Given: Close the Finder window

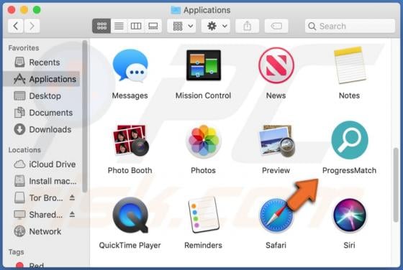Looking at the screenshot, I should tap(12, 10).
